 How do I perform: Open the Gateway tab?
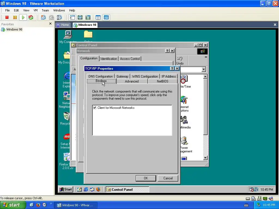click(x=122, y=76)
